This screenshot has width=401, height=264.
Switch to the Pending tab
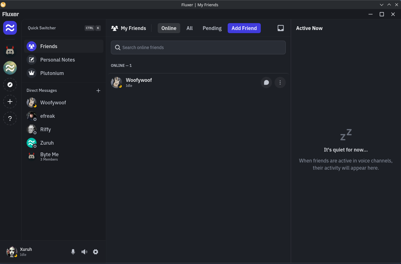point(212,28)
